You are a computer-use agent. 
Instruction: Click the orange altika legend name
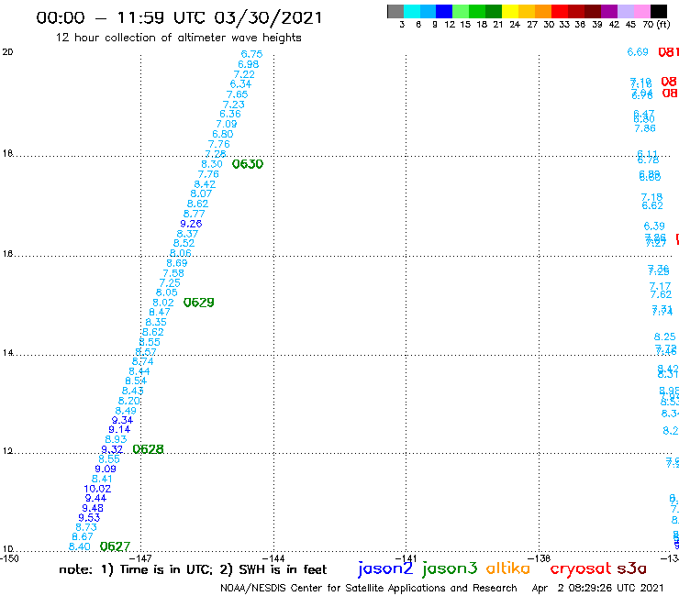point(508,568)
